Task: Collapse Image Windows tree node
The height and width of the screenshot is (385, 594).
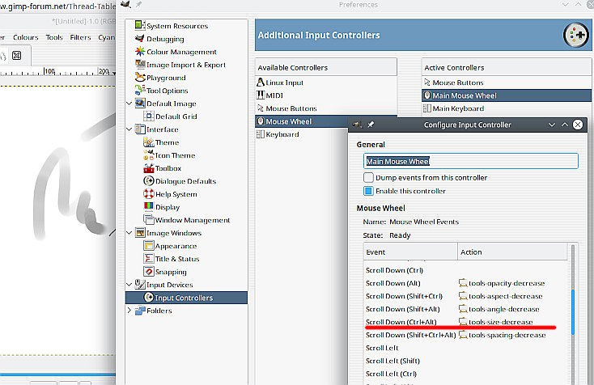Action: coord(129,232)
